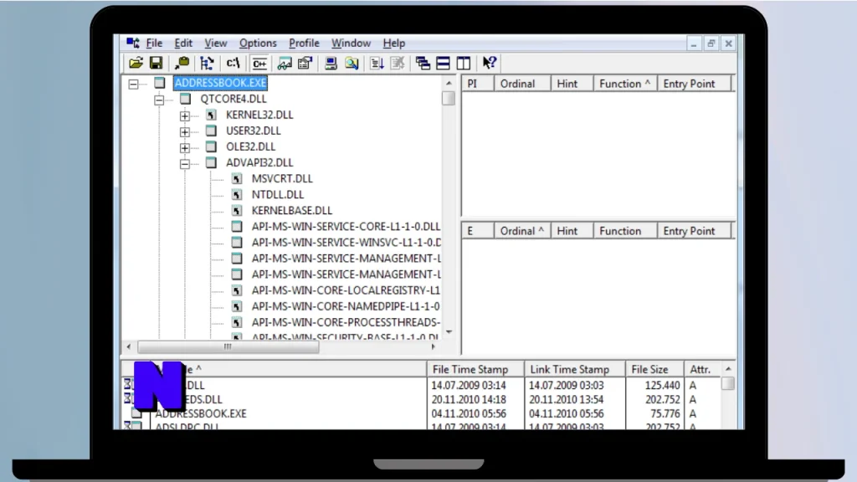Sort modules by File Size column
857x482 pixels.
point(654,369)
